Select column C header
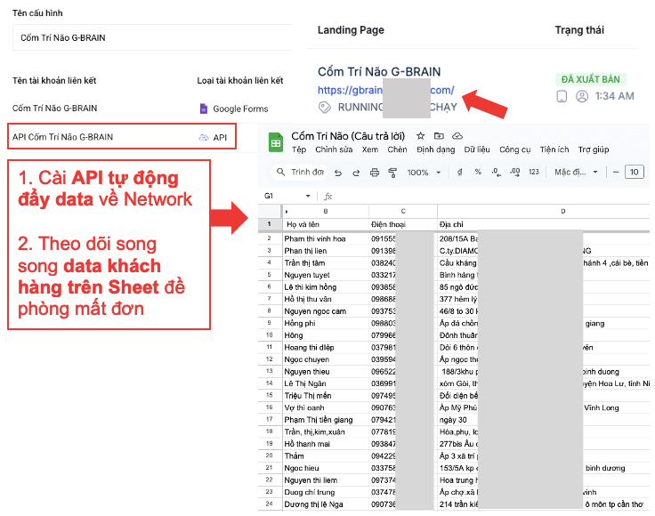The width and height of the screenshot is (655, 516). 403,211
